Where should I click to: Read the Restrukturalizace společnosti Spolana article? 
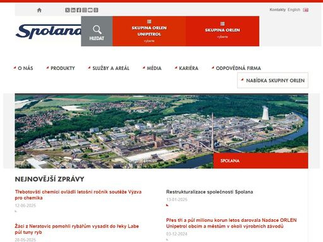[209, 192]
